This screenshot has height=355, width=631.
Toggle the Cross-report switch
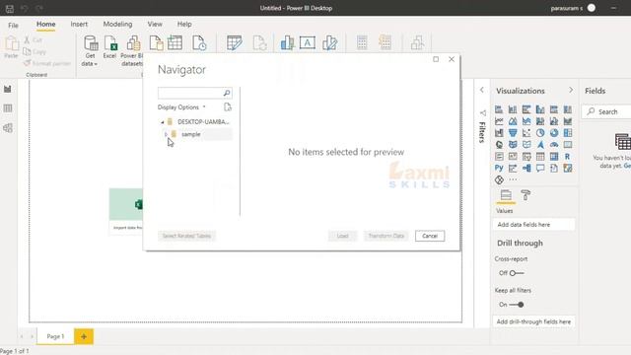click(517, 273)
